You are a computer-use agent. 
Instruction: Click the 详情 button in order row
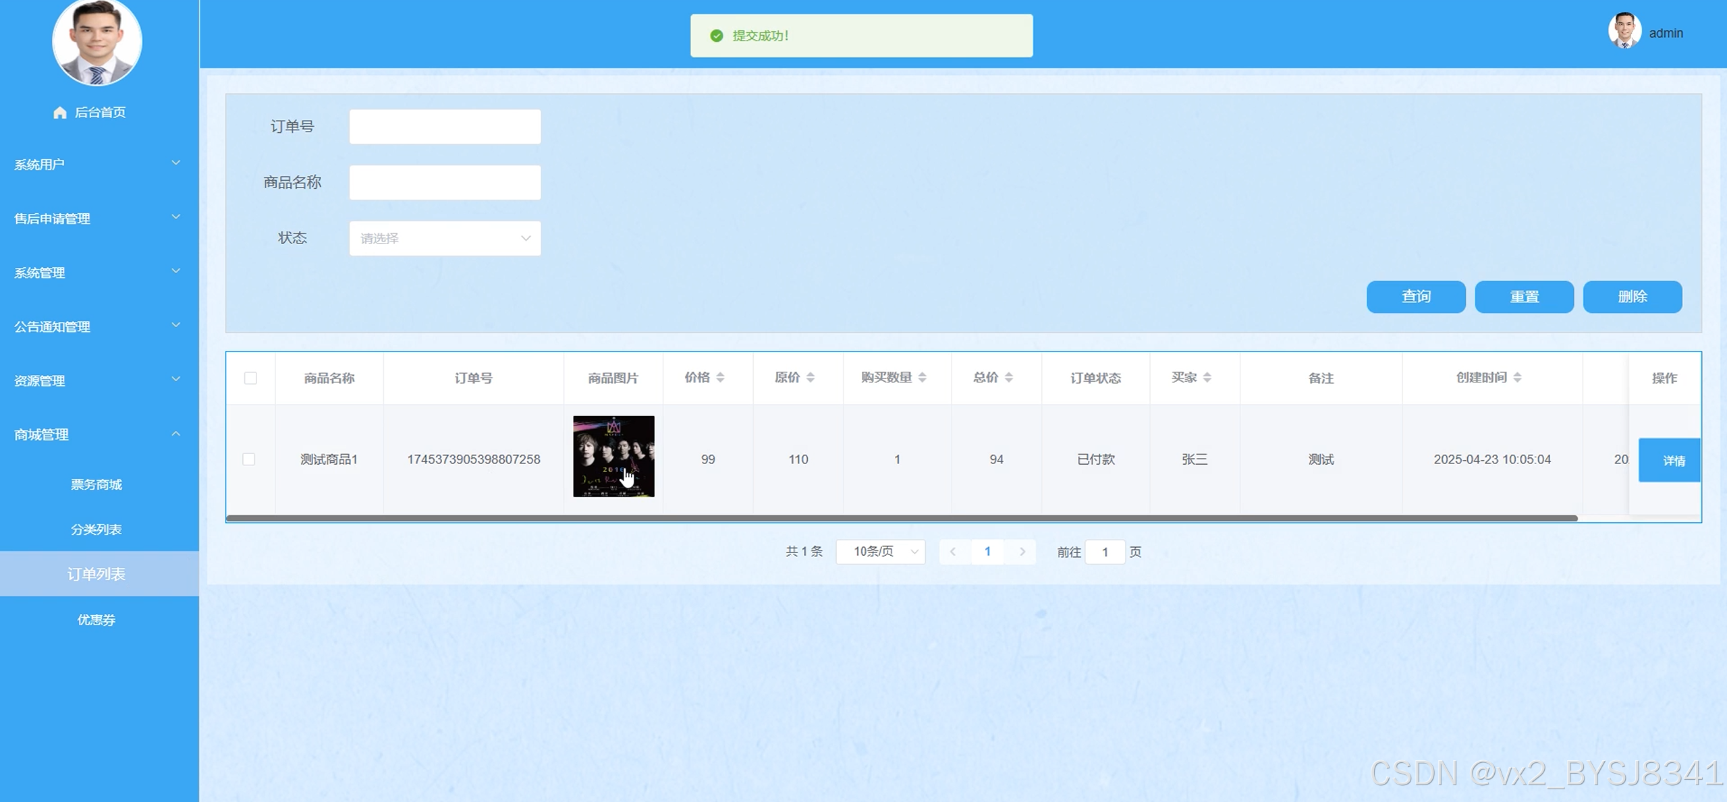(x=1673, y=461)
